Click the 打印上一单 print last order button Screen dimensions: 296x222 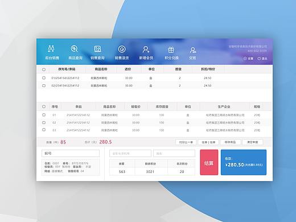point(186,142)
